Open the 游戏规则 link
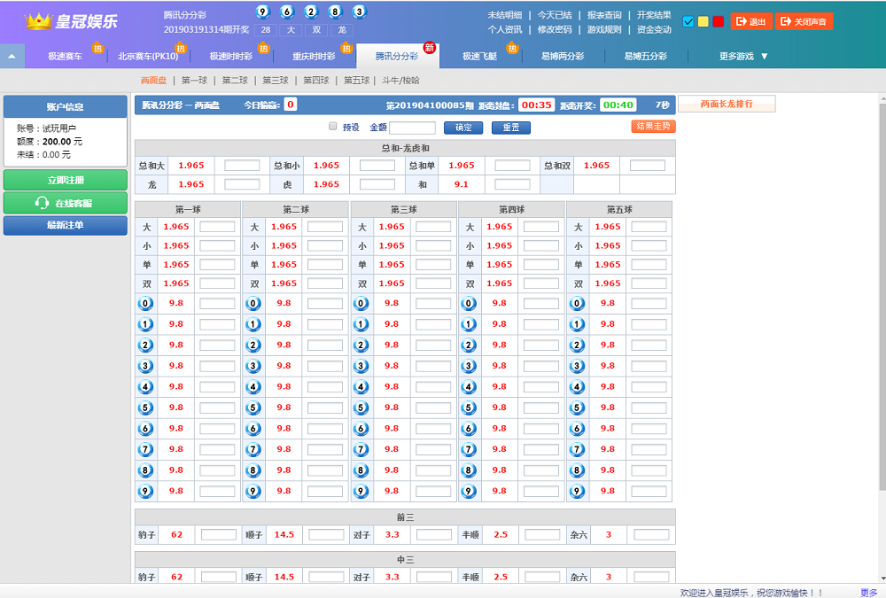 point(604,29)
